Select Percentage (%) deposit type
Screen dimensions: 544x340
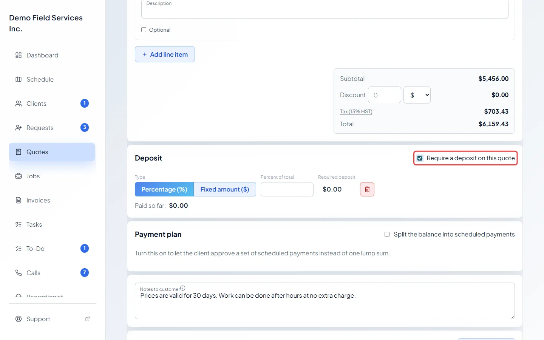click(x=164, y=189)
